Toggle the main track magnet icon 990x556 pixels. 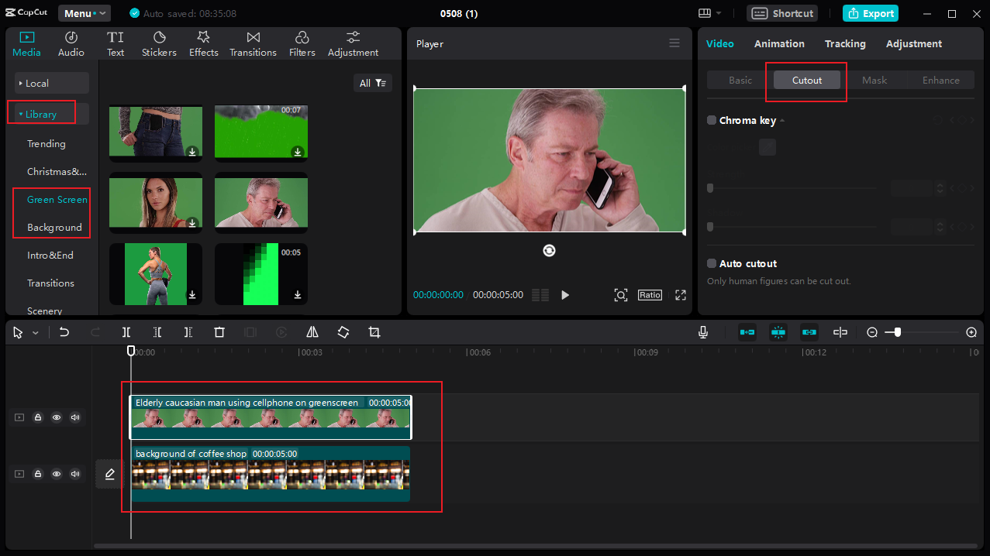[x=747, y=332]
